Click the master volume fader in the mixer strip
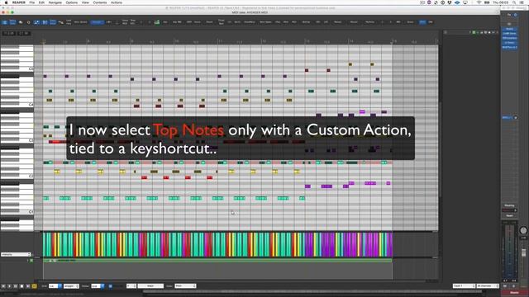Viewport: 529px width, 297px height. 523,252
